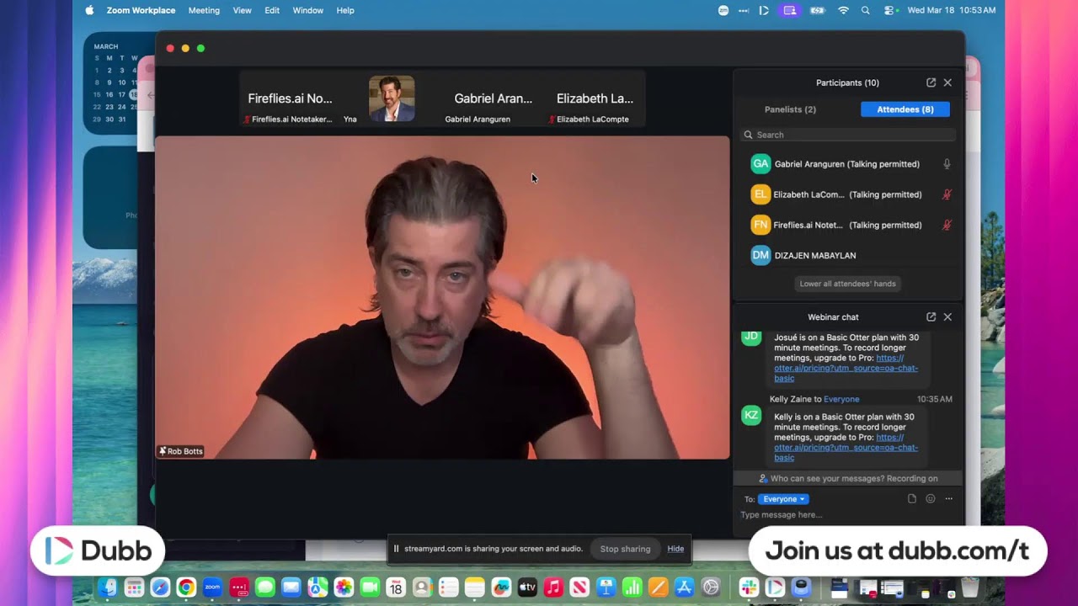Viewport: 1078px width, 606px height.
Task: Open the Zoom Workplace menu
Action: tap(141, 10)
